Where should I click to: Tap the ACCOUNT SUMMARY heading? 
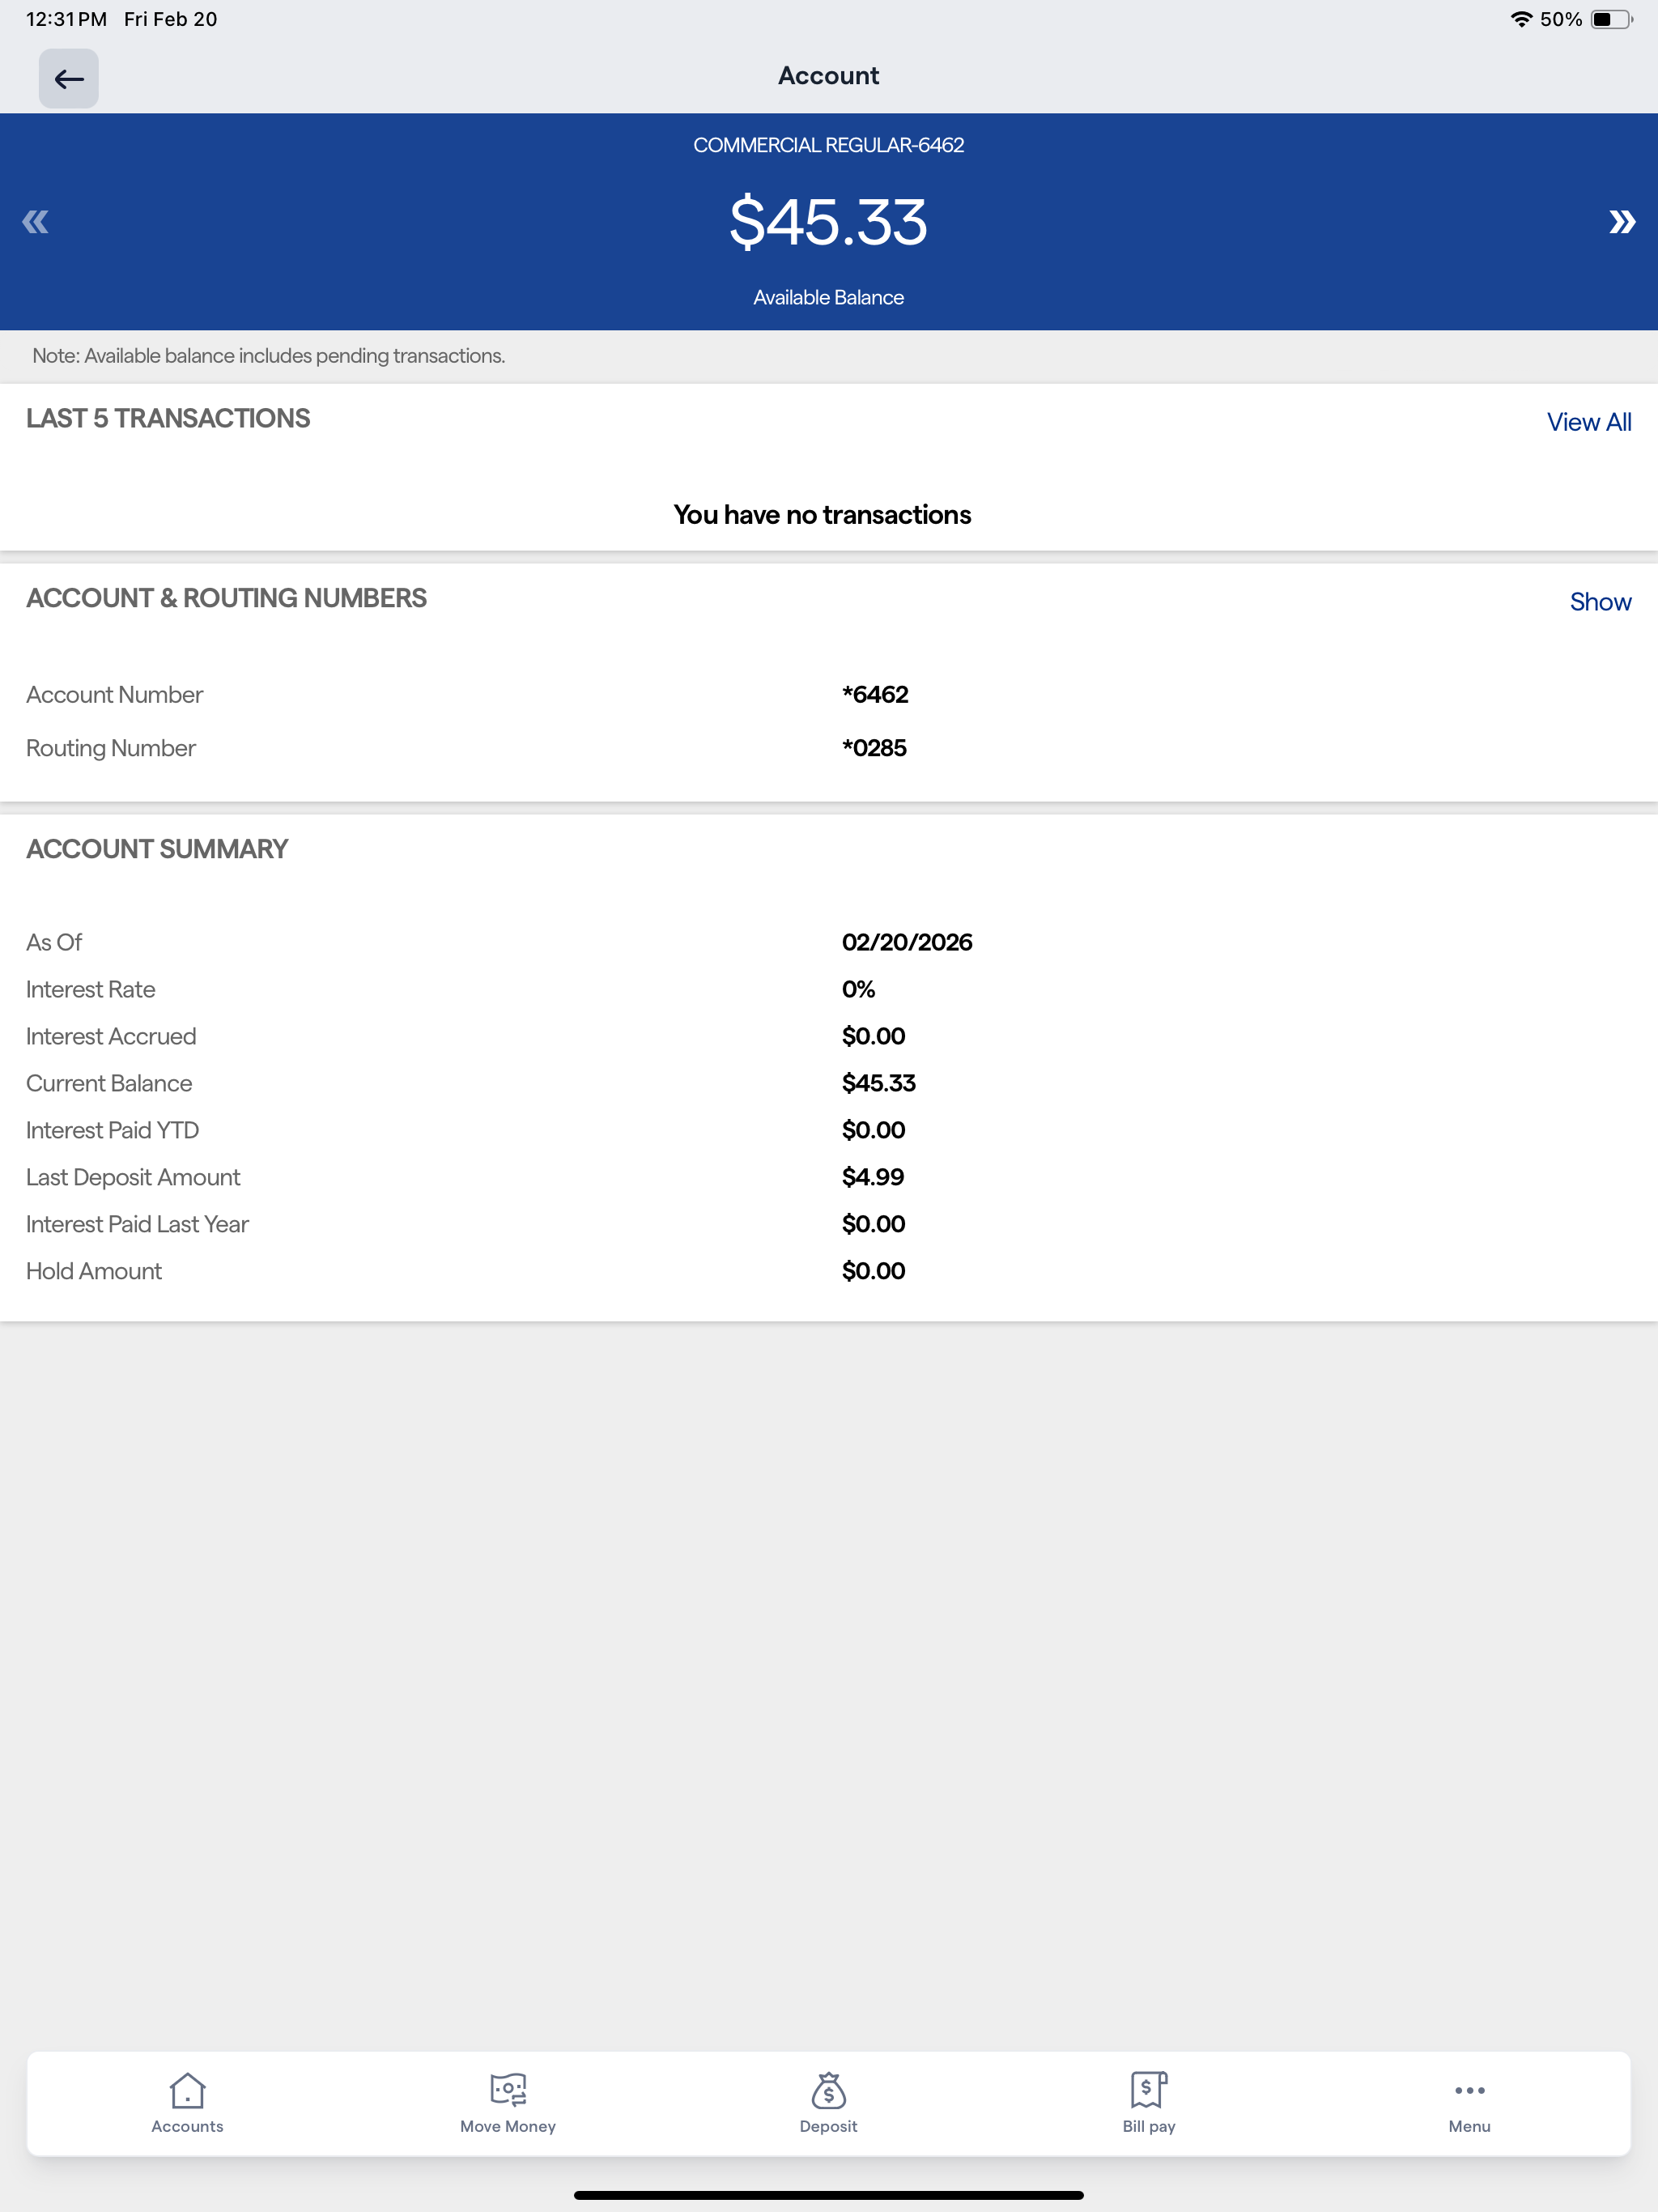tap(157, 849)
